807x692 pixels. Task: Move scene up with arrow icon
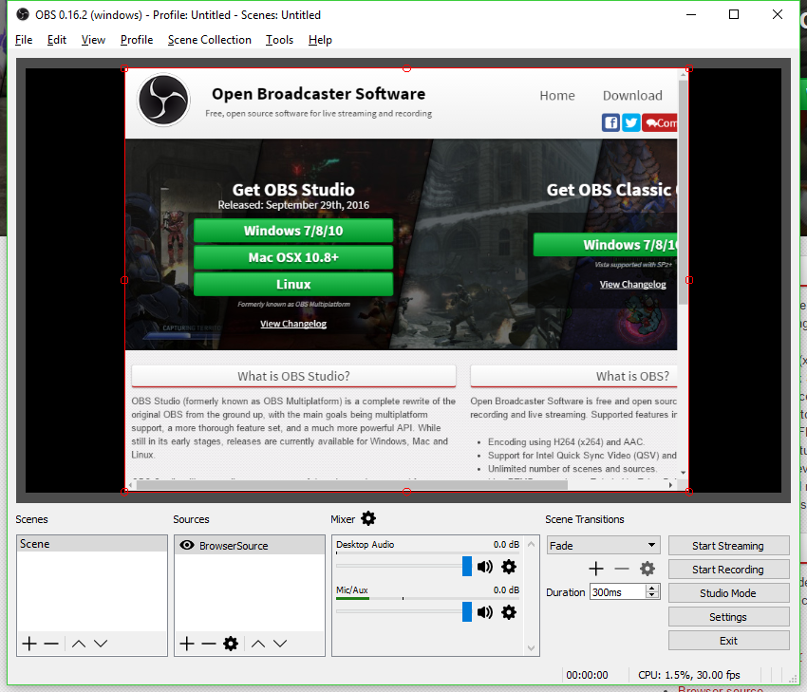pyautogui.click(x=79, y=644)
